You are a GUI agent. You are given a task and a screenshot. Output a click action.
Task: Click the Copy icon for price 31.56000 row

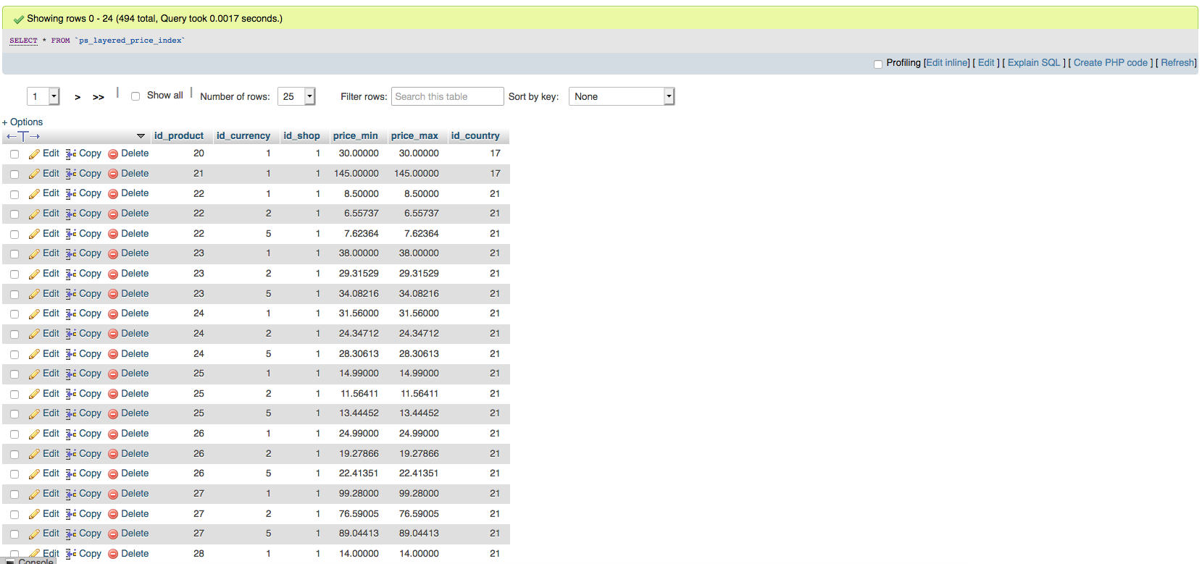(71, 314)
